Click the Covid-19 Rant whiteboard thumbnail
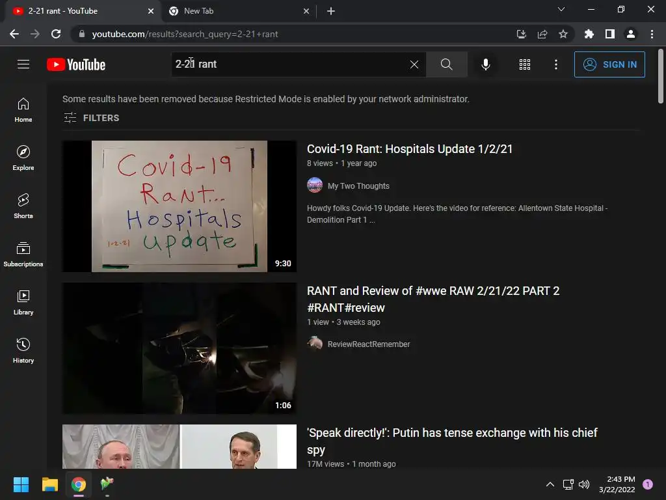666x500 pixels. [x=180, y=206]
